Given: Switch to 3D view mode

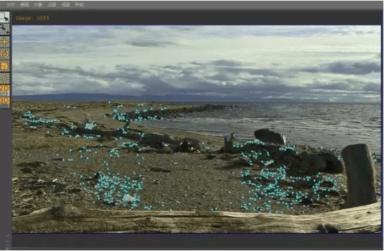Looking at the screenshot, I should coord(5,102).
